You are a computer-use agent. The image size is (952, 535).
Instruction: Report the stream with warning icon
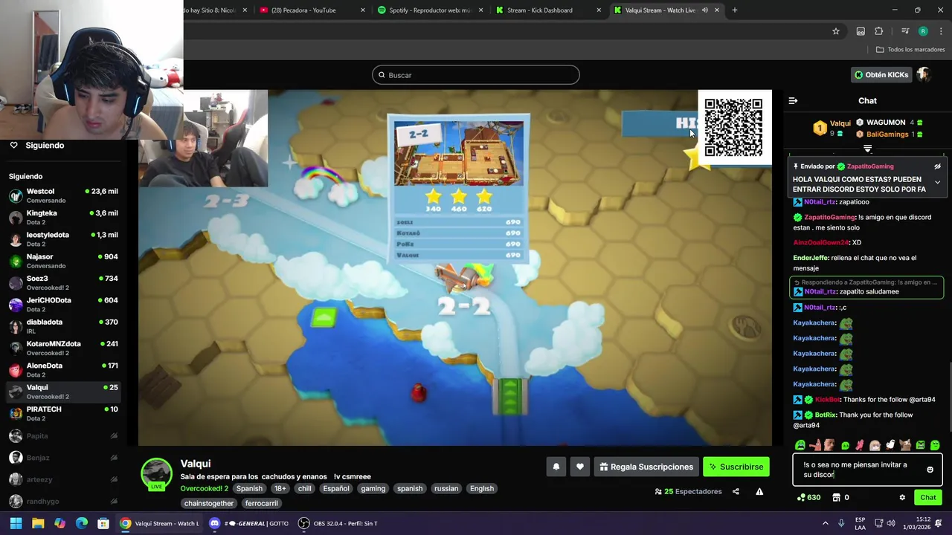click(x=759, y=491)
